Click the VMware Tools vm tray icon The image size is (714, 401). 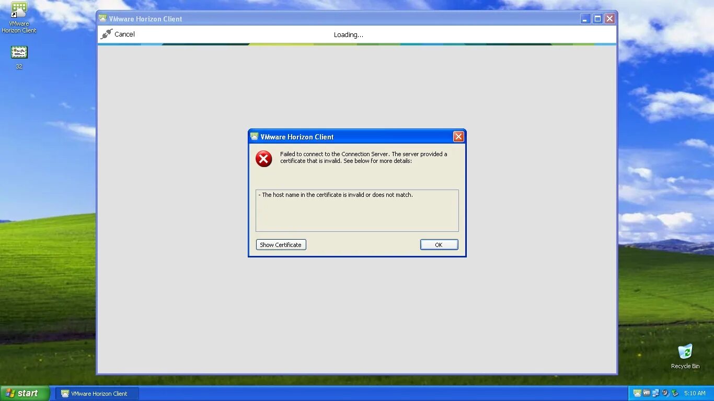point(647,393)
